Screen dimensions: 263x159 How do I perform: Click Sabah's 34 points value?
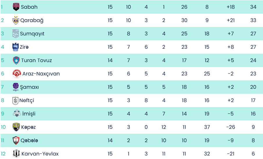pyautogui.click(x=253, y=7)
